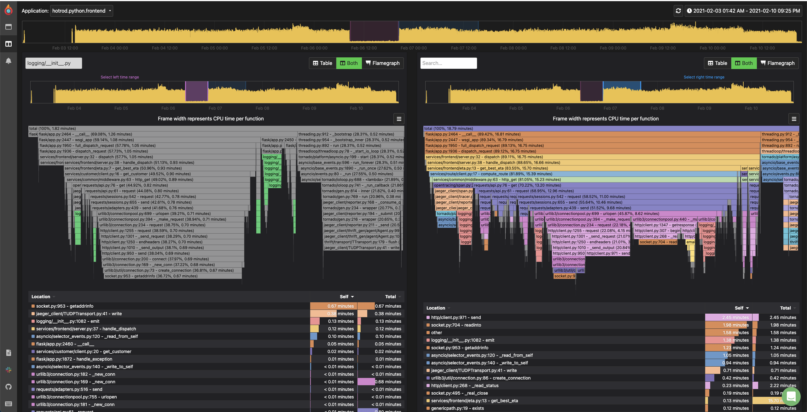
Task: Open the right flamegraph hamburger menu
Action: click(794, 119)
